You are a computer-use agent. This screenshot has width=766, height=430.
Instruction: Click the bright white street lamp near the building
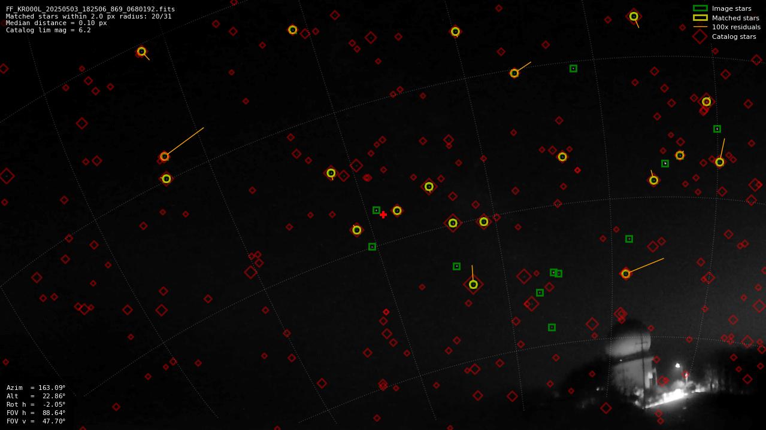(x=677, y=365)
